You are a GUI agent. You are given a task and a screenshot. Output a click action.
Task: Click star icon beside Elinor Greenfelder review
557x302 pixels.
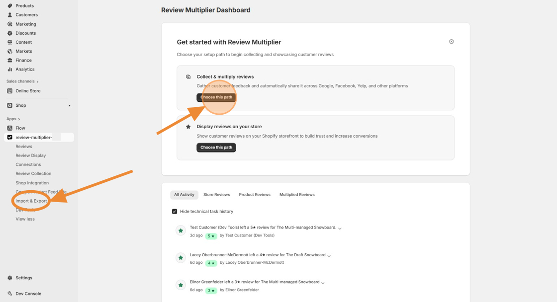pos(181,285)
